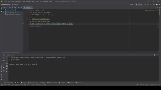Open the File menu

[x=6, y=1]
